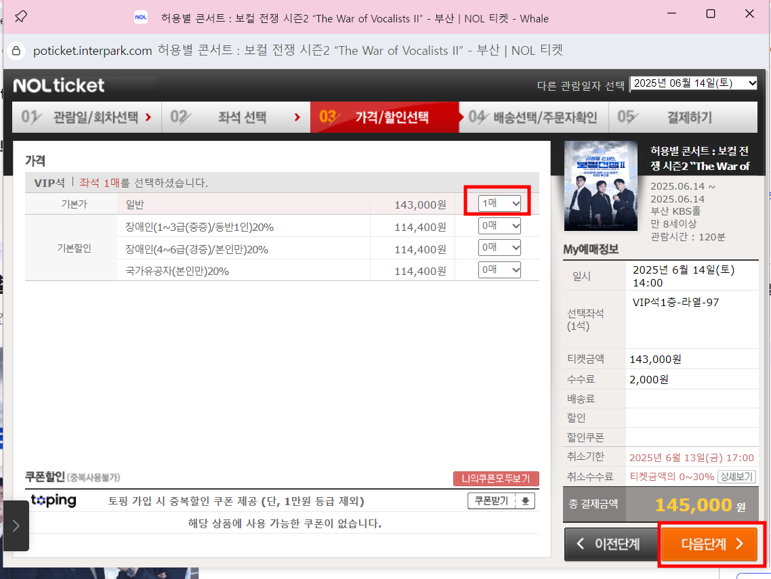Click cancellation deadline 2025년 6월 13일(금) 17:00
771x579 pixels.
[691, 458]
